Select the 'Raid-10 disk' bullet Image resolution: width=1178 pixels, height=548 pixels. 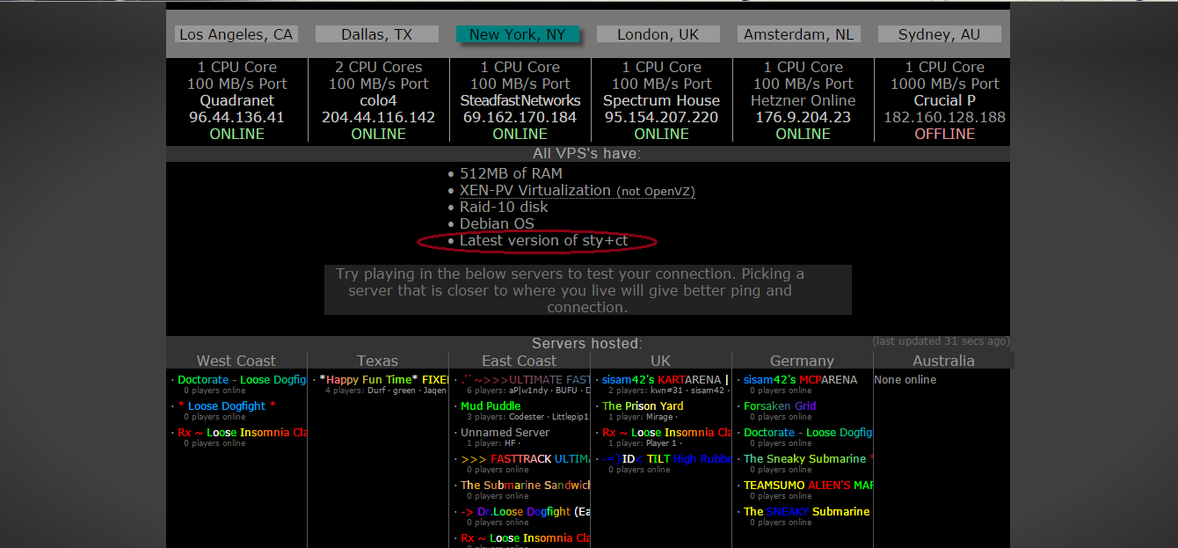504,207
